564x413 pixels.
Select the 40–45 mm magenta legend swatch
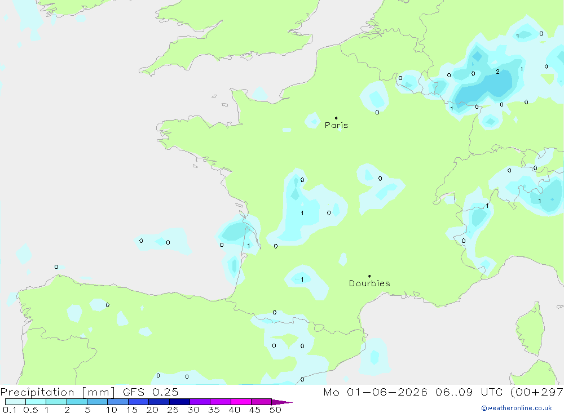point(241,402)
